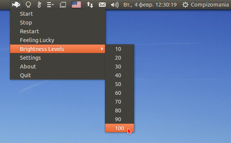Set brightness level to 70
Screen dimensions: 231x143
point(120,102)
